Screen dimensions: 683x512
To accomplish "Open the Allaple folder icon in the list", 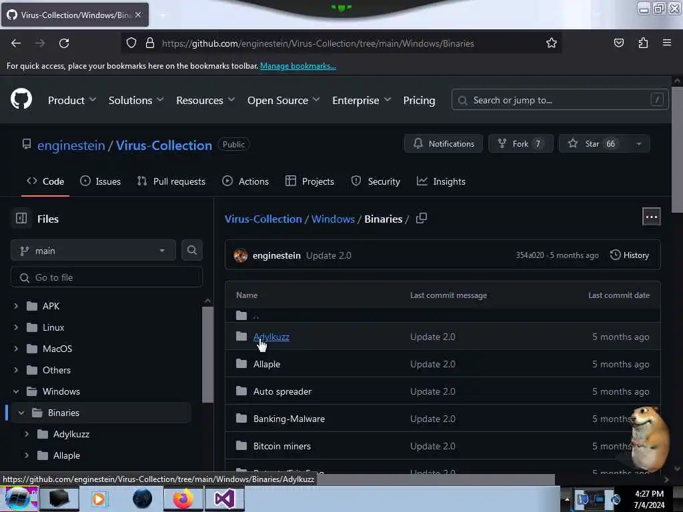I will 241,363.
